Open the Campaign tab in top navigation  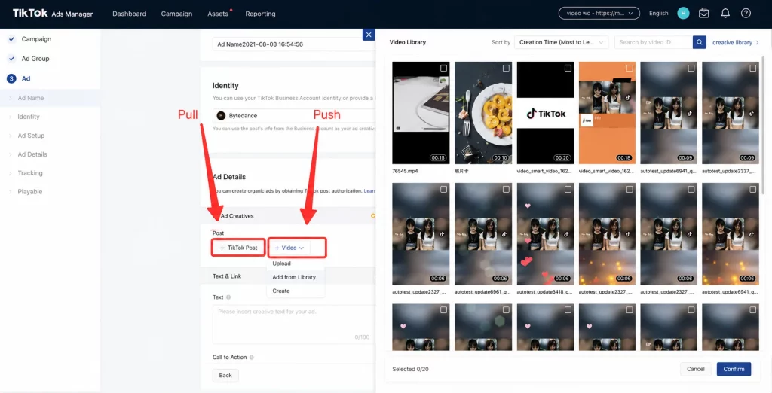176,14
